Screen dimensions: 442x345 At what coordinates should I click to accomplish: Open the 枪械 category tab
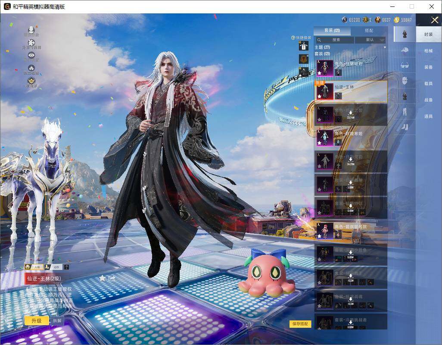tap(429, 51)
